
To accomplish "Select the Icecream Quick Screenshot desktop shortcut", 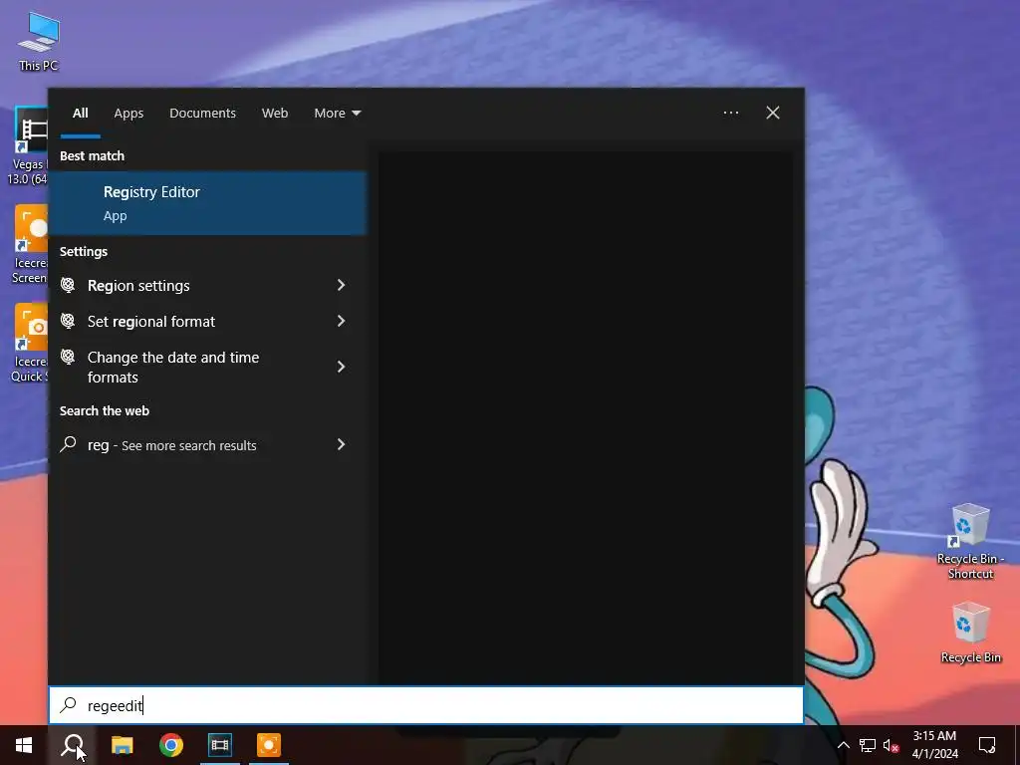I will [x=29, y=344].
